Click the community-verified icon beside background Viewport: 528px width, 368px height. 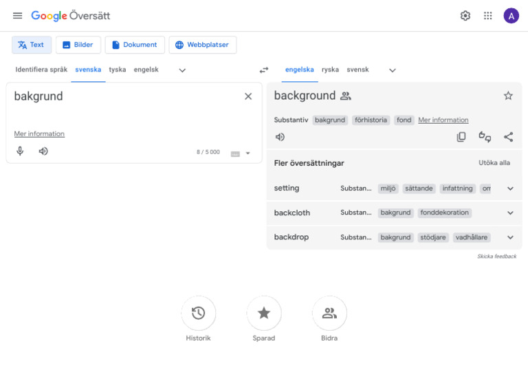tap(346, 96)
